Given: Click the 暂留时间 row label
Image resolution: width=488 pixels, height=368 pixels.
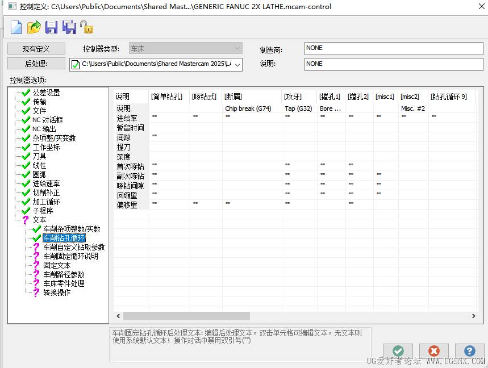Looking at the screenshot, I should coord(131,128).
